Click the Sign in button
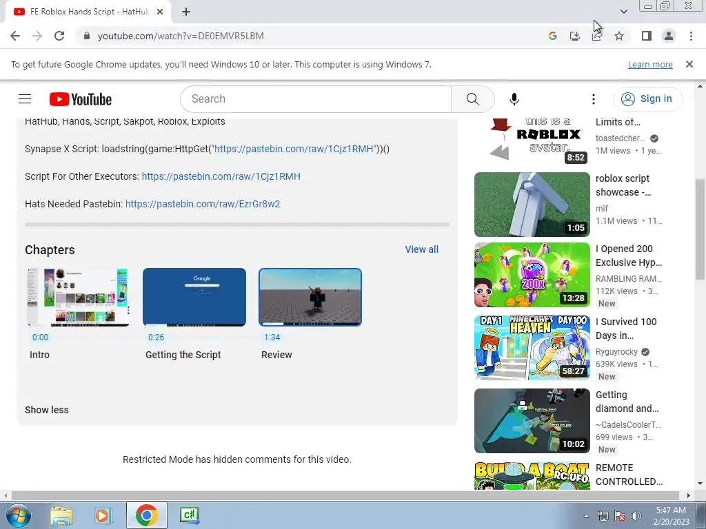706x529 pixels. click(647, 99)
